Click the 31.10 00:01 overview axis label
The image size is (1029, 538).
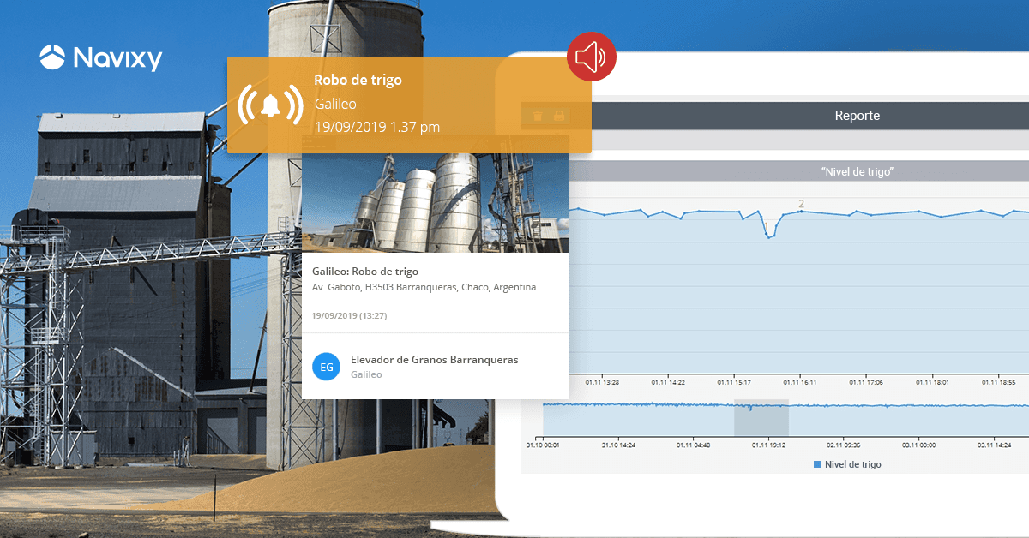tap(542, 445)
